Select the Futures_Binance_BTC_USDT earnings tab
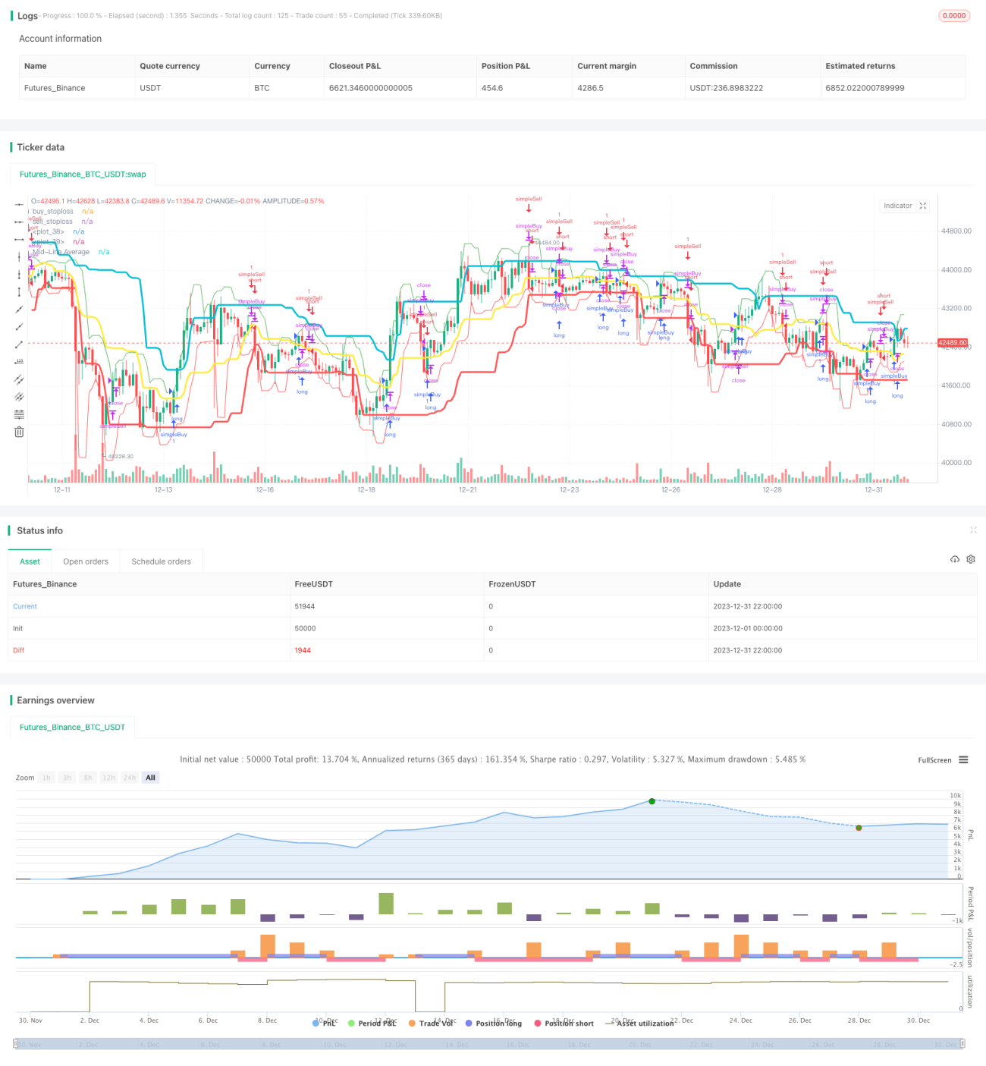Image resolution: width=986 pixels, height=1066 pixels. point(72,727)
